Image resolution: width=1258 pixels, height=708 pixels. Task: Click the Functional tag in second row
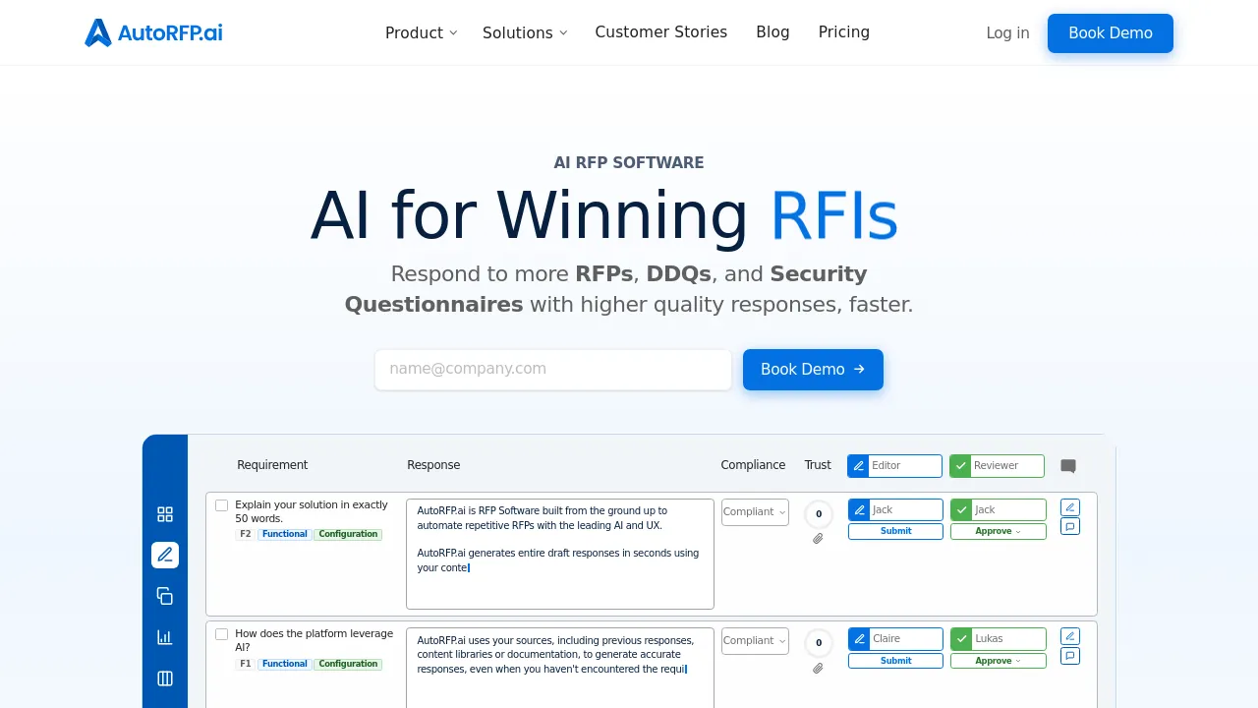(x=285, y=665)
